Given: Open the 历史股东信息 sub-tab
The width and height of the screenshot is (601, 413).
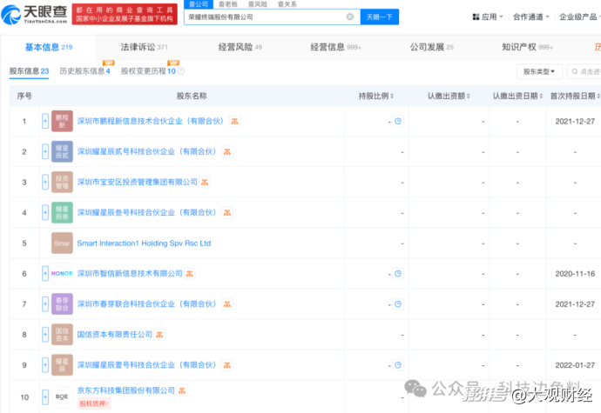Looking at the screenshot, I should click(84, 71).
